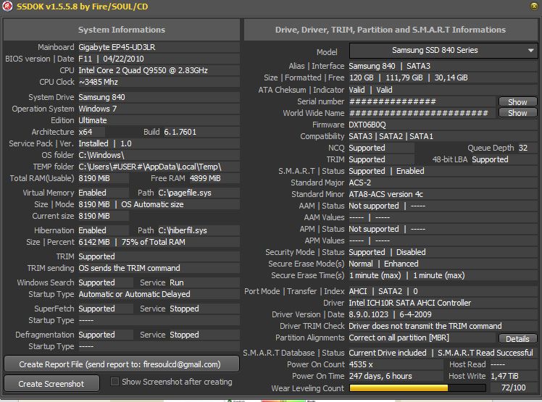
Task: Select Power On Count value 4535 x
Action: pyautogui.click(x=361, y=364)
